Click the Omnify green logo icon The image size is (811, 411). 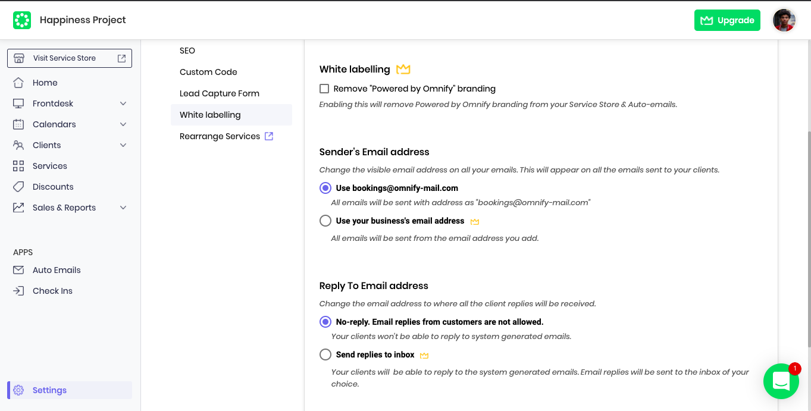[22, 20]
